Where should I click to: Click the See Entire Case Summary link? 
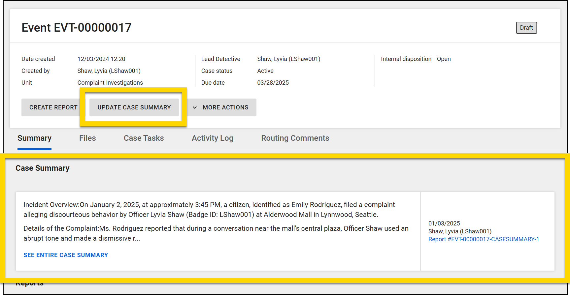pos(66,255)
